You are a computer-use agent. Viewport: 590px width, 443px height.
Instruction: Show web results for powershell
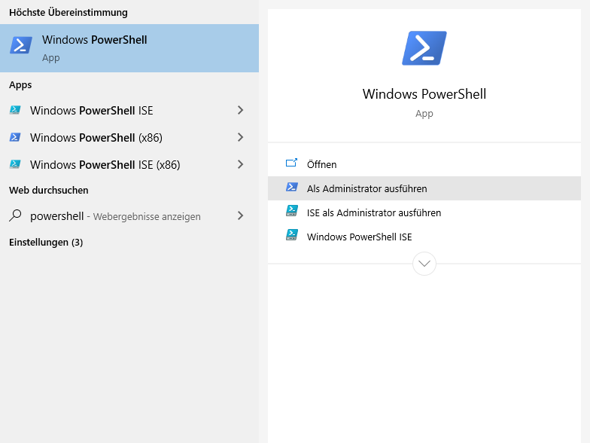pos(129,215)
